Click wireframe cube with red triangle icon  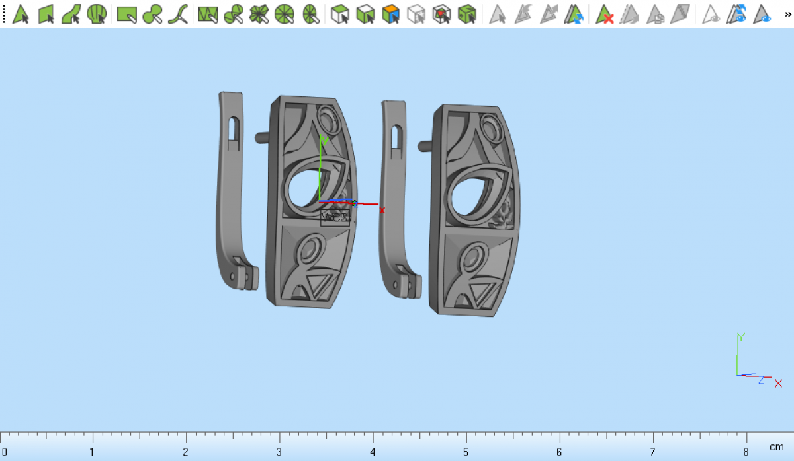tap(441, 14)
